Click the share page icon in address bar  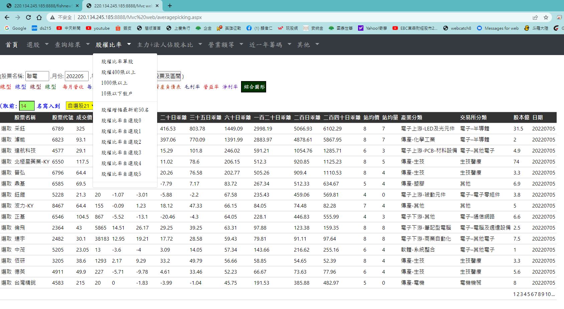coord(535,17)
